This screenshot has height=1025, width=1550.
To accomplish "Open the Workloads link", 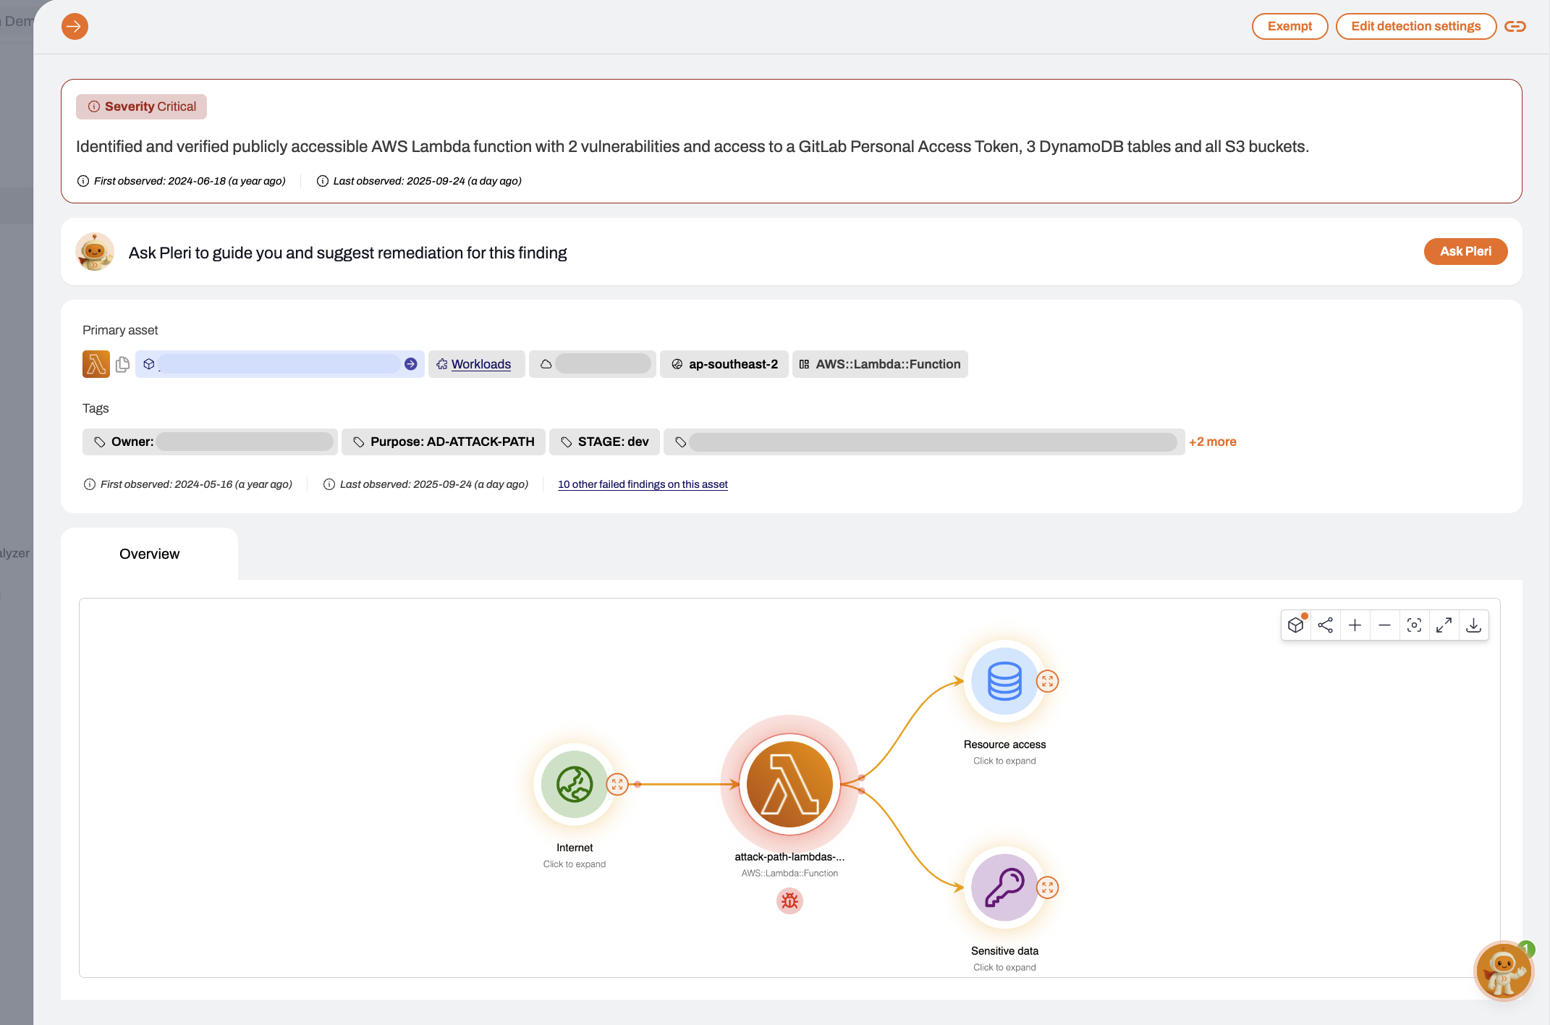I will [481, 364].
